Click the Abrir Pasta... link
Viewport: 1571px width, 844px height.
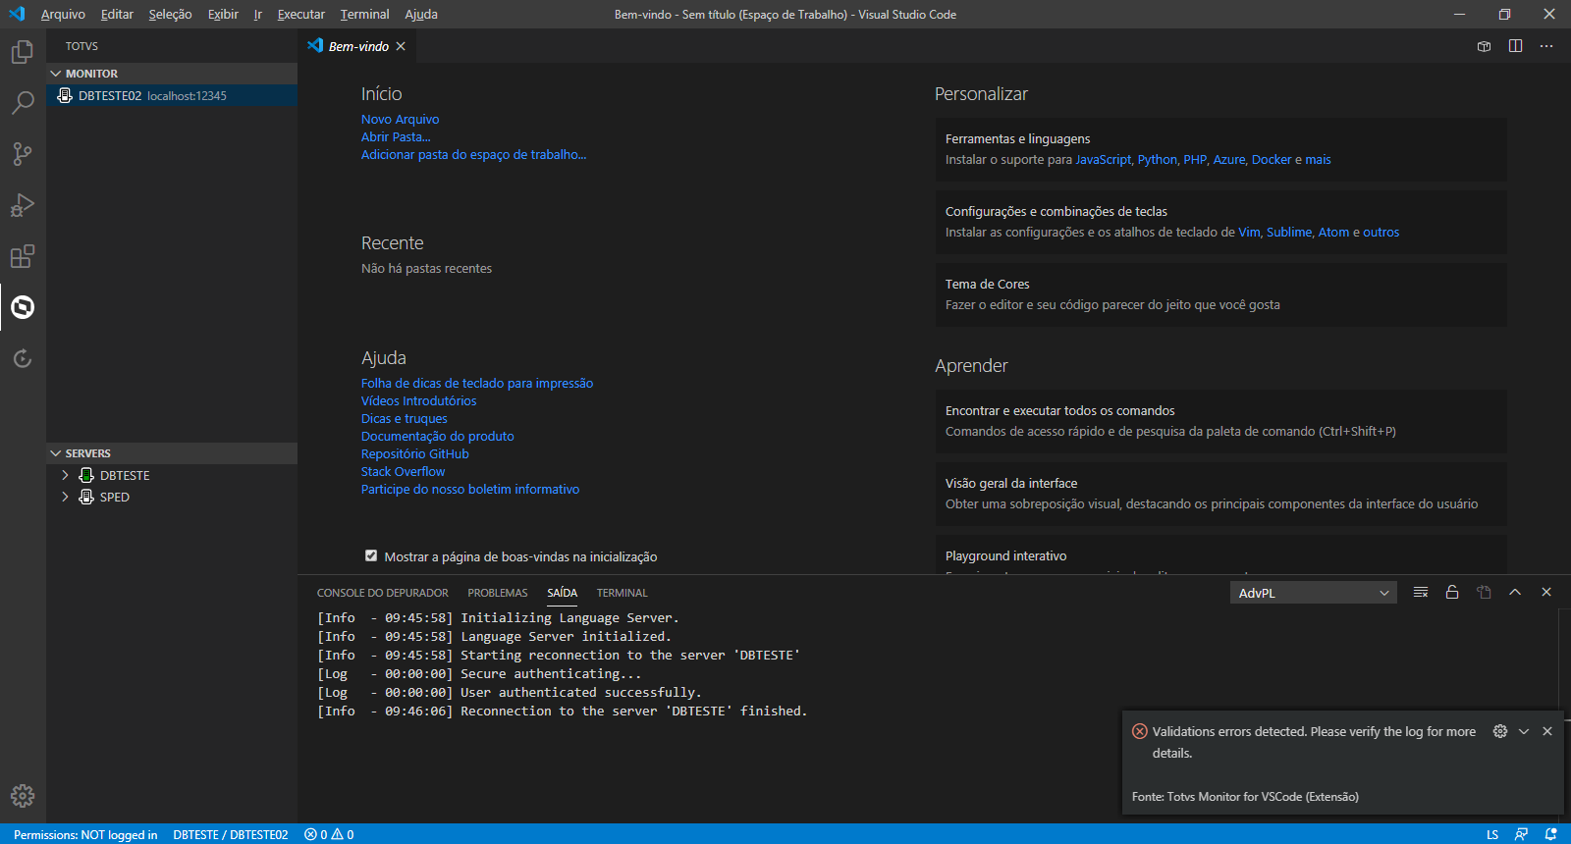point(396,137)
